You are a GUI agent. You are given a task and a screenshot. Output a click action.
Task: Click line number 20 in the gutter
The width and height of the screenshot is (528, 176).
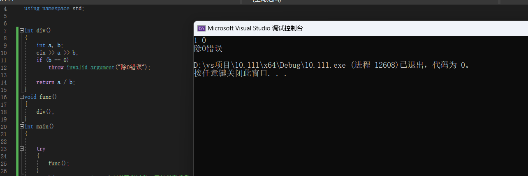coord(4,126)
